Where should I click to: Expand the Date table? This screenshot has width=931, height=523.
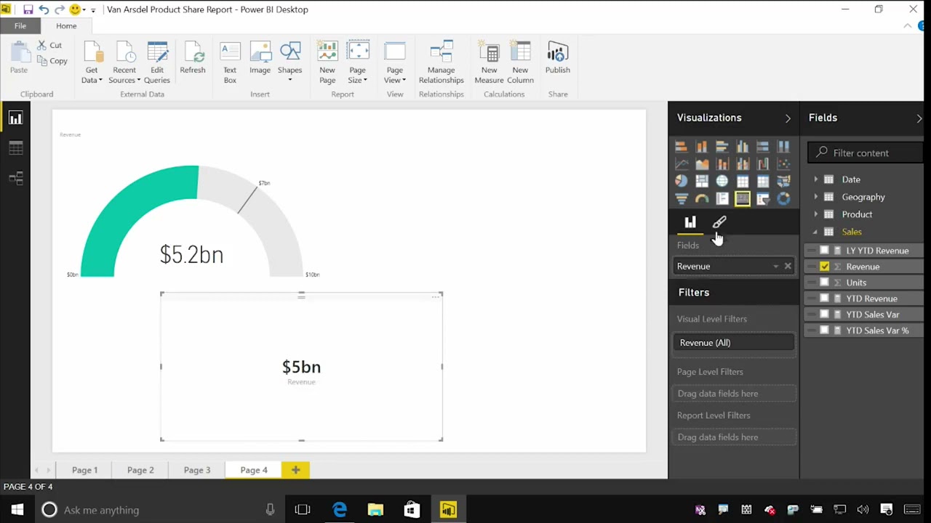815,179
